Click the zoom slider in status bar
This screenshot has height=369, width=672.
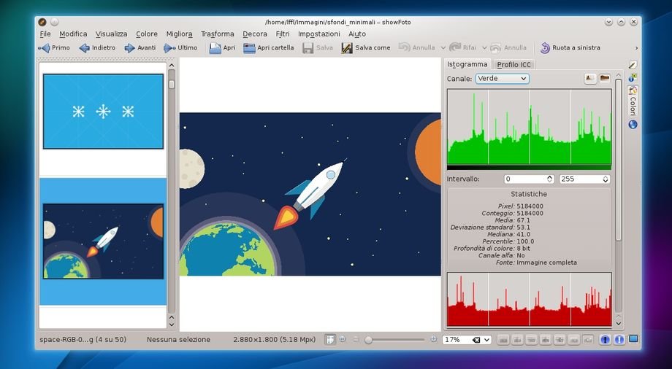point(394,340)
